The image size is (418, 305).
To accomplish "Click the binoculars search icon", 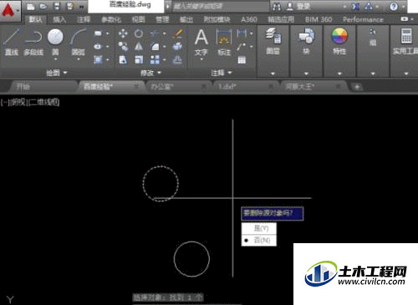I will point(277,7).
